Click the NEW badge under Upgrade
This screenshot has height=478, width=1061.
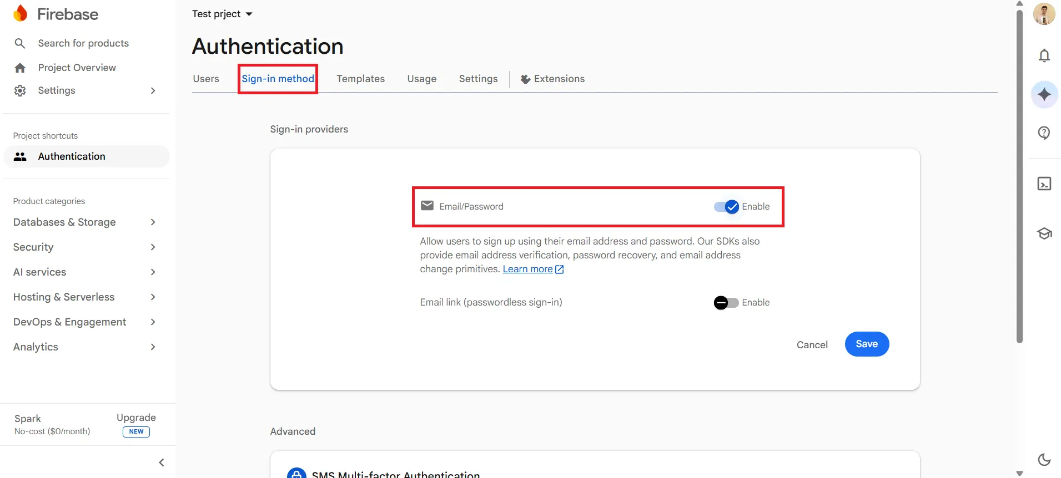pyautogui.click(x=136, y=431)
